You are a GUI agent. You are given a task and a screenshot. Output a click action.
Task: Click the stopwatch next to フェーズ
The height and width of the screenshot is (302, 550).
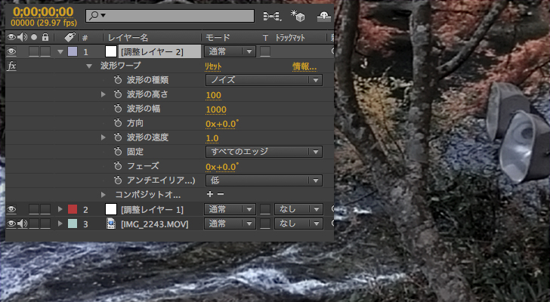[x=118, y=166]
